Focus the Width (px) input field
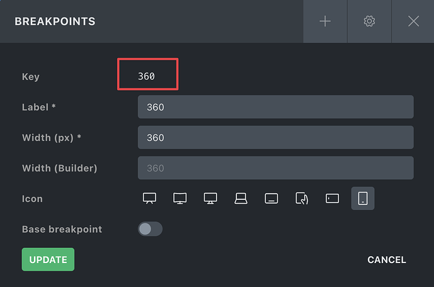 click(x=276, y=138)
